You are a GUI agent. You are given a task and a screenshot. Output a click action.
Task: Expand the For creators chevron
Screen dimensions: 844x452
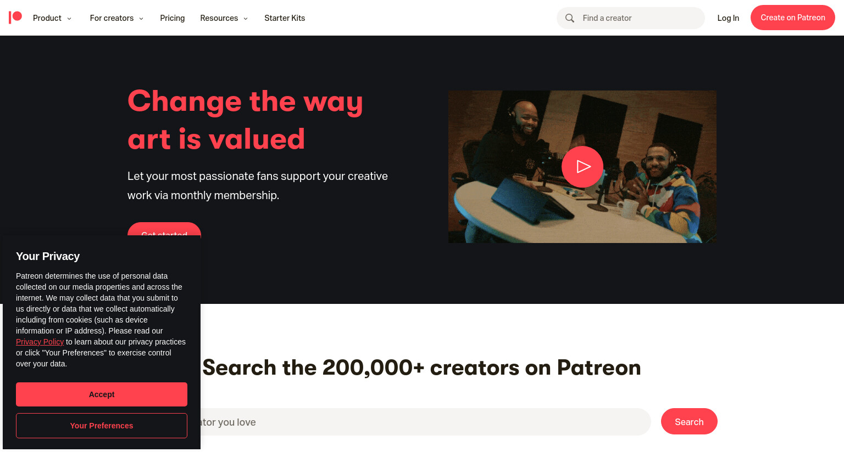[x=141, y=19]
